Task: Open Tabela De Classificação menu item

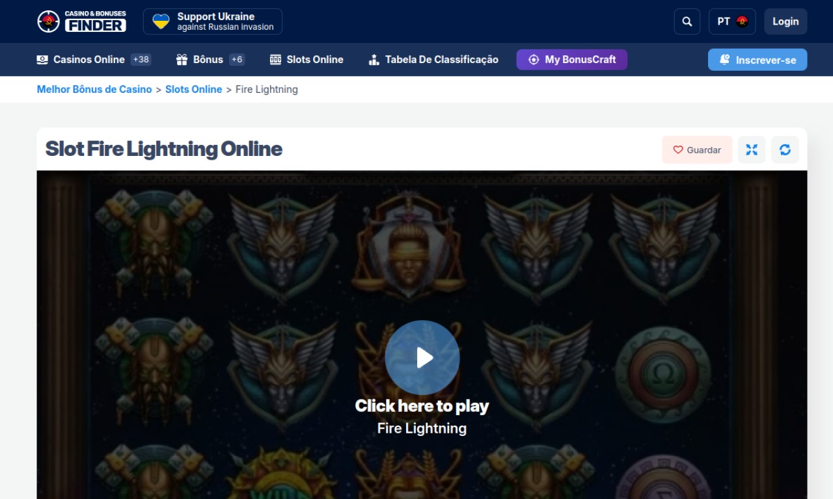Action: [x=441, y=60]
